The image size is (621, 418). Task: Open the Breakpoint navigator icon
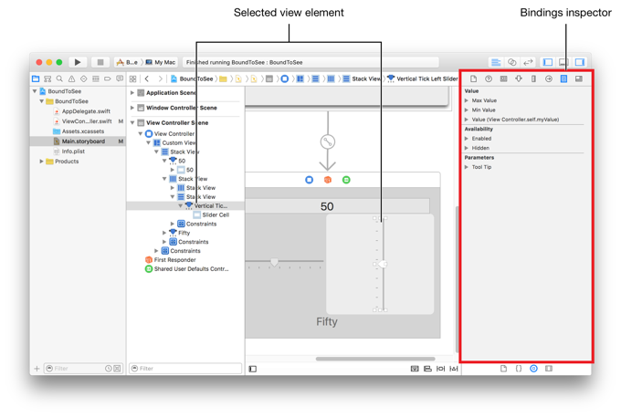click(x=108, y=78)
